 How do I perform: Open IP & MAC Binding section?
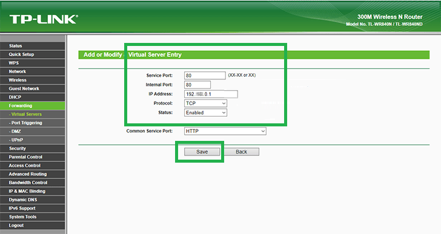[x=33, y=191]
